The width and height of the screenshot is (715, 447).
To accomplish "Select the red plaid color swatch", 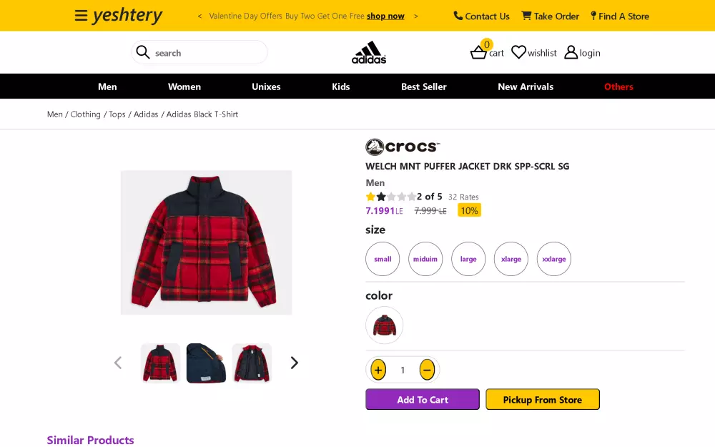I will 385,325.
